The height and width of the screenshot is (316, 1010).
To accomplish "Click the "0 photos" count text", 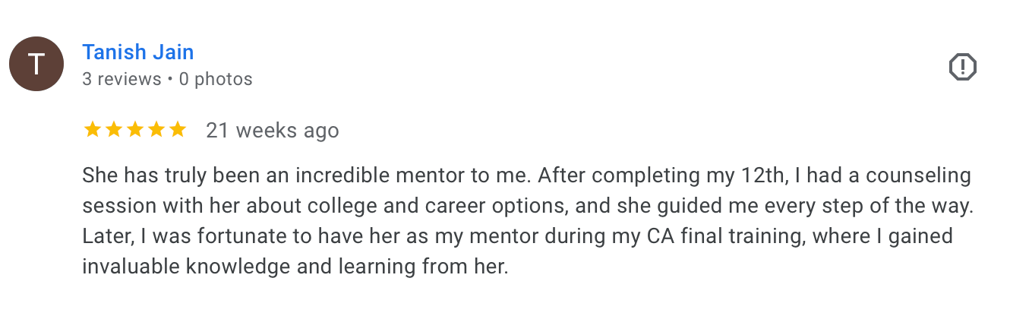I will pyautogui.click(x=216, y=79).
